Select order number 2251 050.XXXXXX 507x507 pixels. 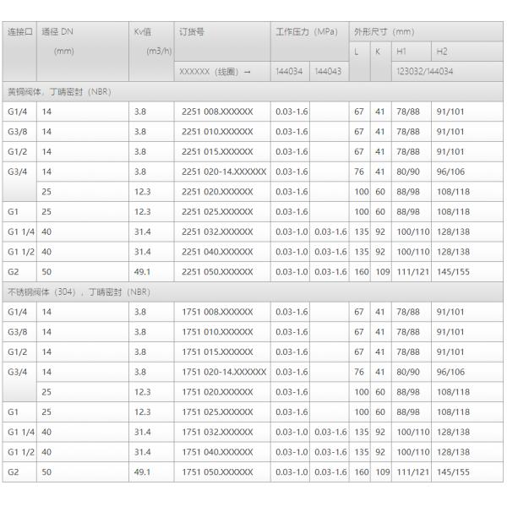(217, 271)
